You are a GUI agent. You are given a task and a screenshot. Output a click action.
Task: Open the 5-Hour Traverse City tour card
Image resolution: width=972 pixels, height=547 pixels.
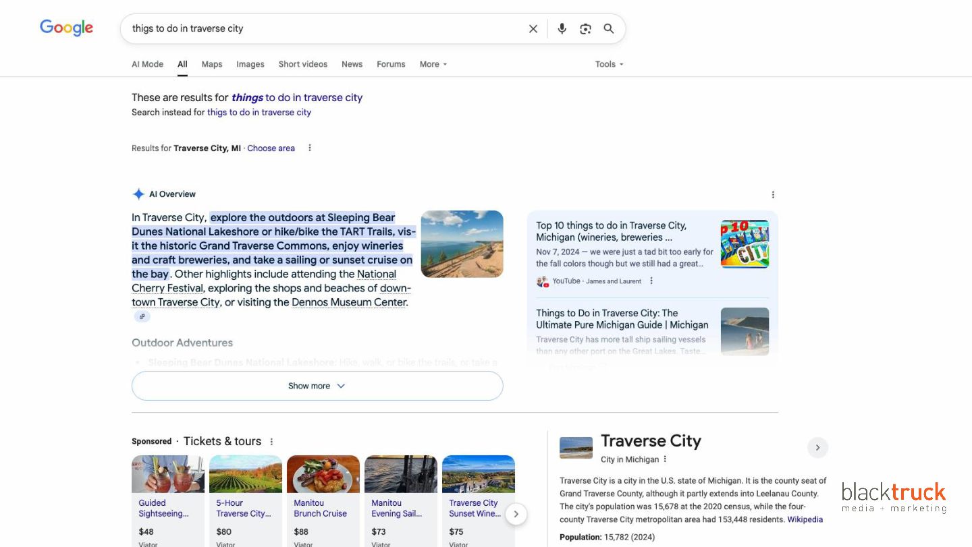pyautogui.click(x=246, y=501)
